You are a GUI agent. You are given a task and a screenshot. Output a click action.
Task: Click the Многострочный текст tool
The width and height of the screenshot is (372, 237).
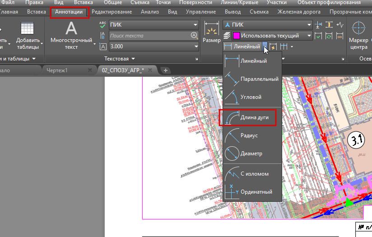pyautogui.click(x=71, y=35)
